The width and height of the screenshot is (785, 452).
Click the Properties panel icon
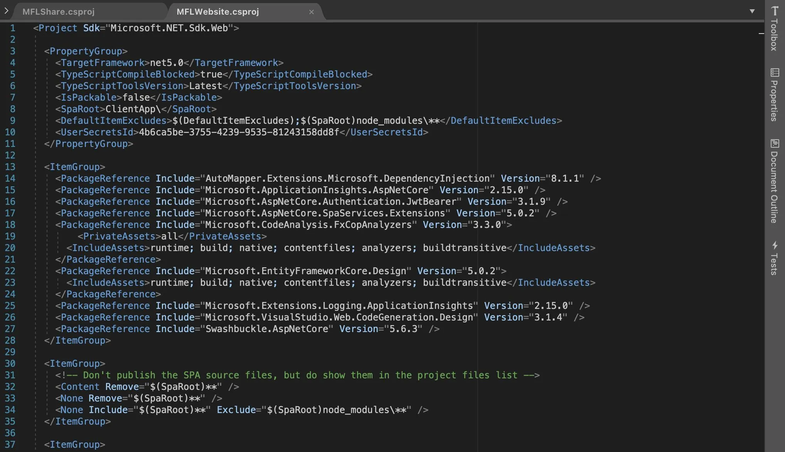point(775,73)
